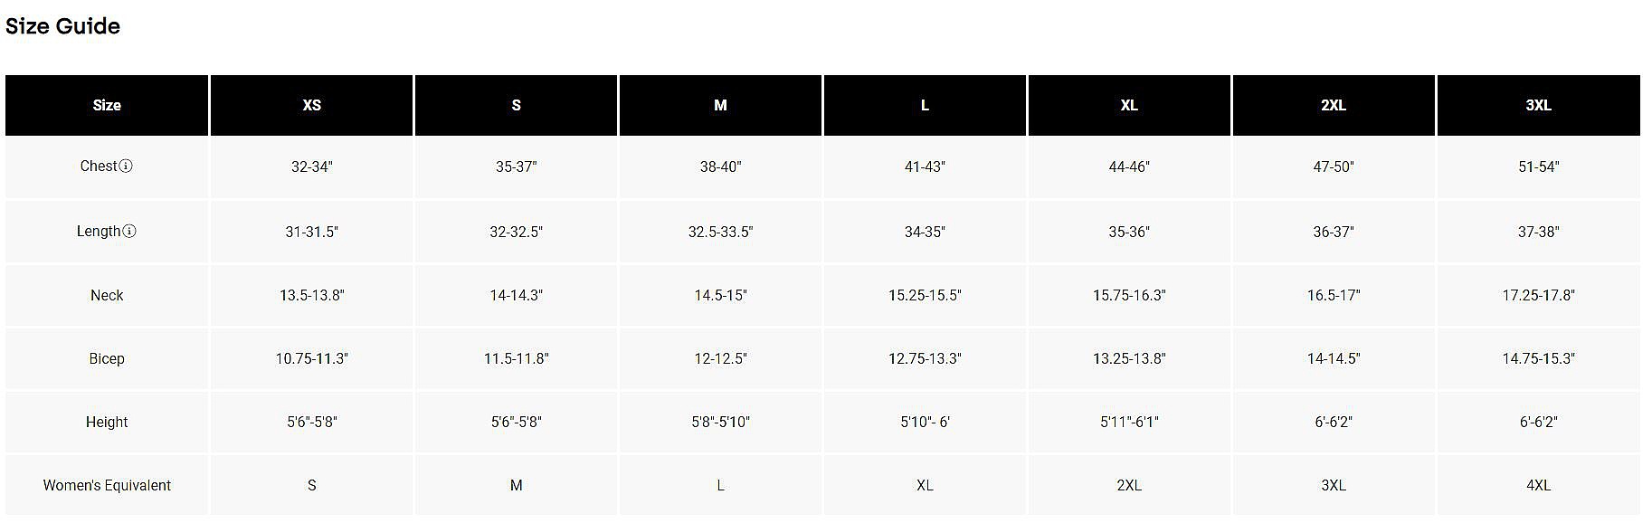
Task: Click the Size Guide heading
Action: (x=62, y=26)
